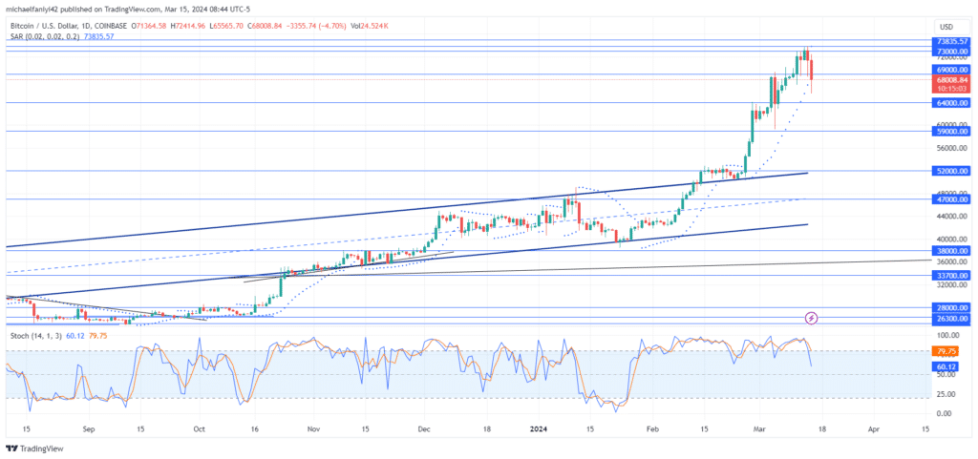Click the Oct label on the time axis
Image resolution: width=978 pixels, height=459 pixels.
click(200, 429)
